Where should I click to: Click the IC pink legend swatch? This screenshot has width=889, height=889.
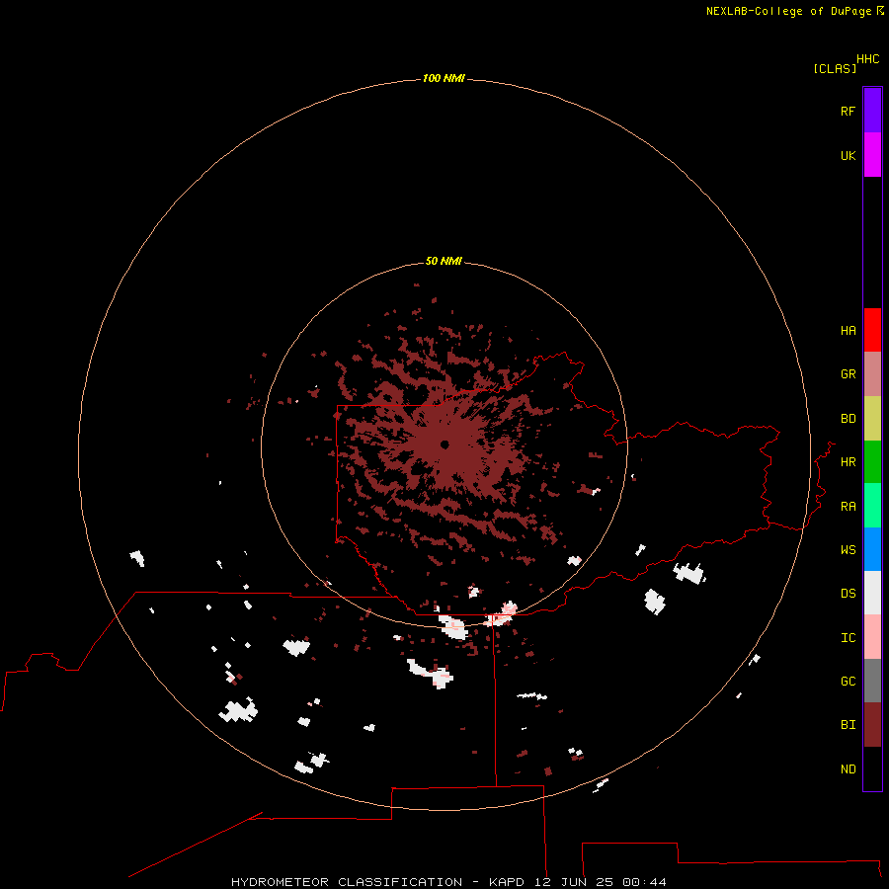tap(872, 637)
